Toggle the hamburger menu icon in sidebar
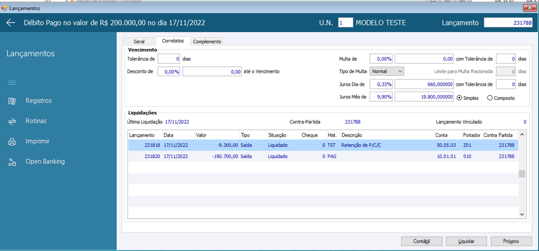Screen dimensions: 539x251 coord(12,83)
